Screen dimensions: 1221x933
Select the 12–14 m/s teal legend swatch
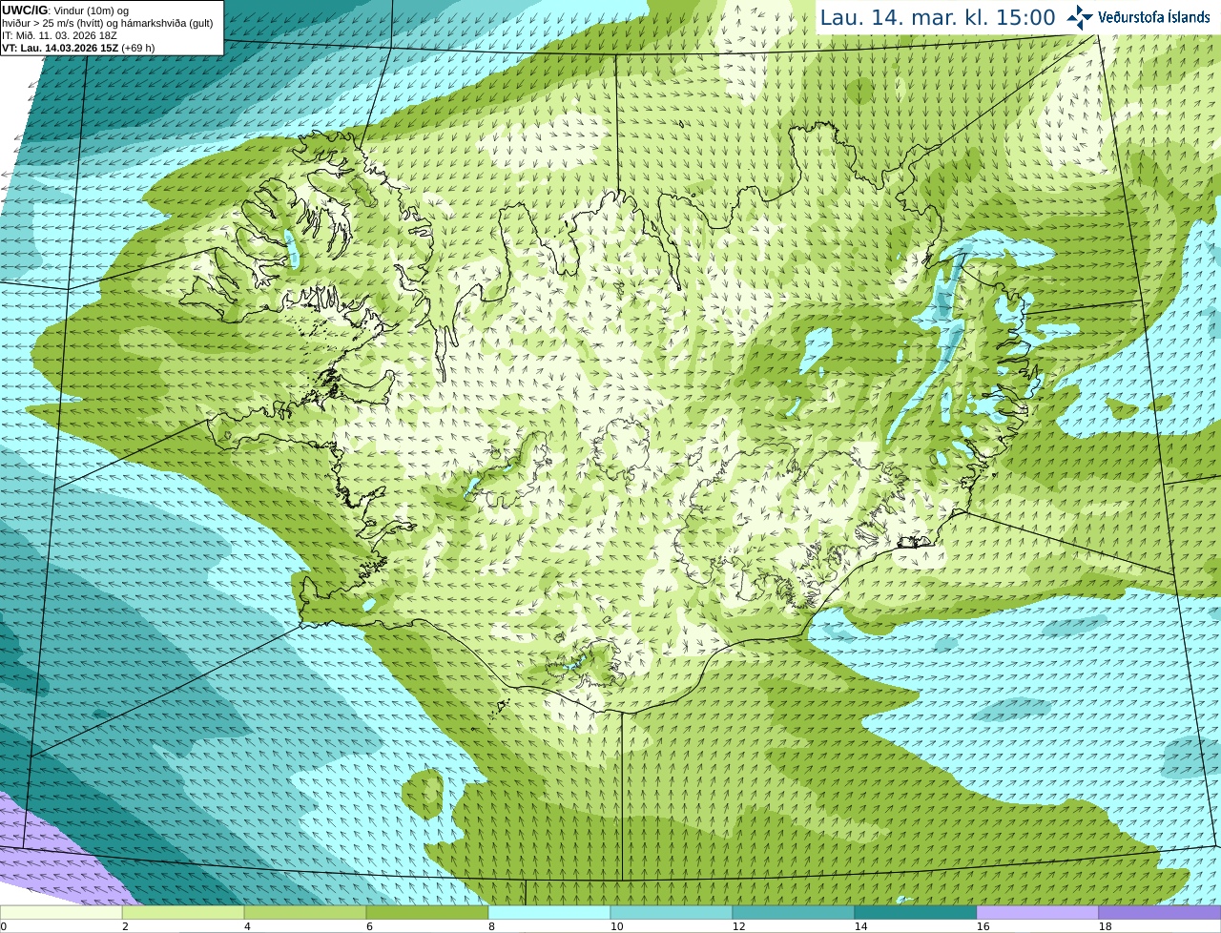[794, 912]
